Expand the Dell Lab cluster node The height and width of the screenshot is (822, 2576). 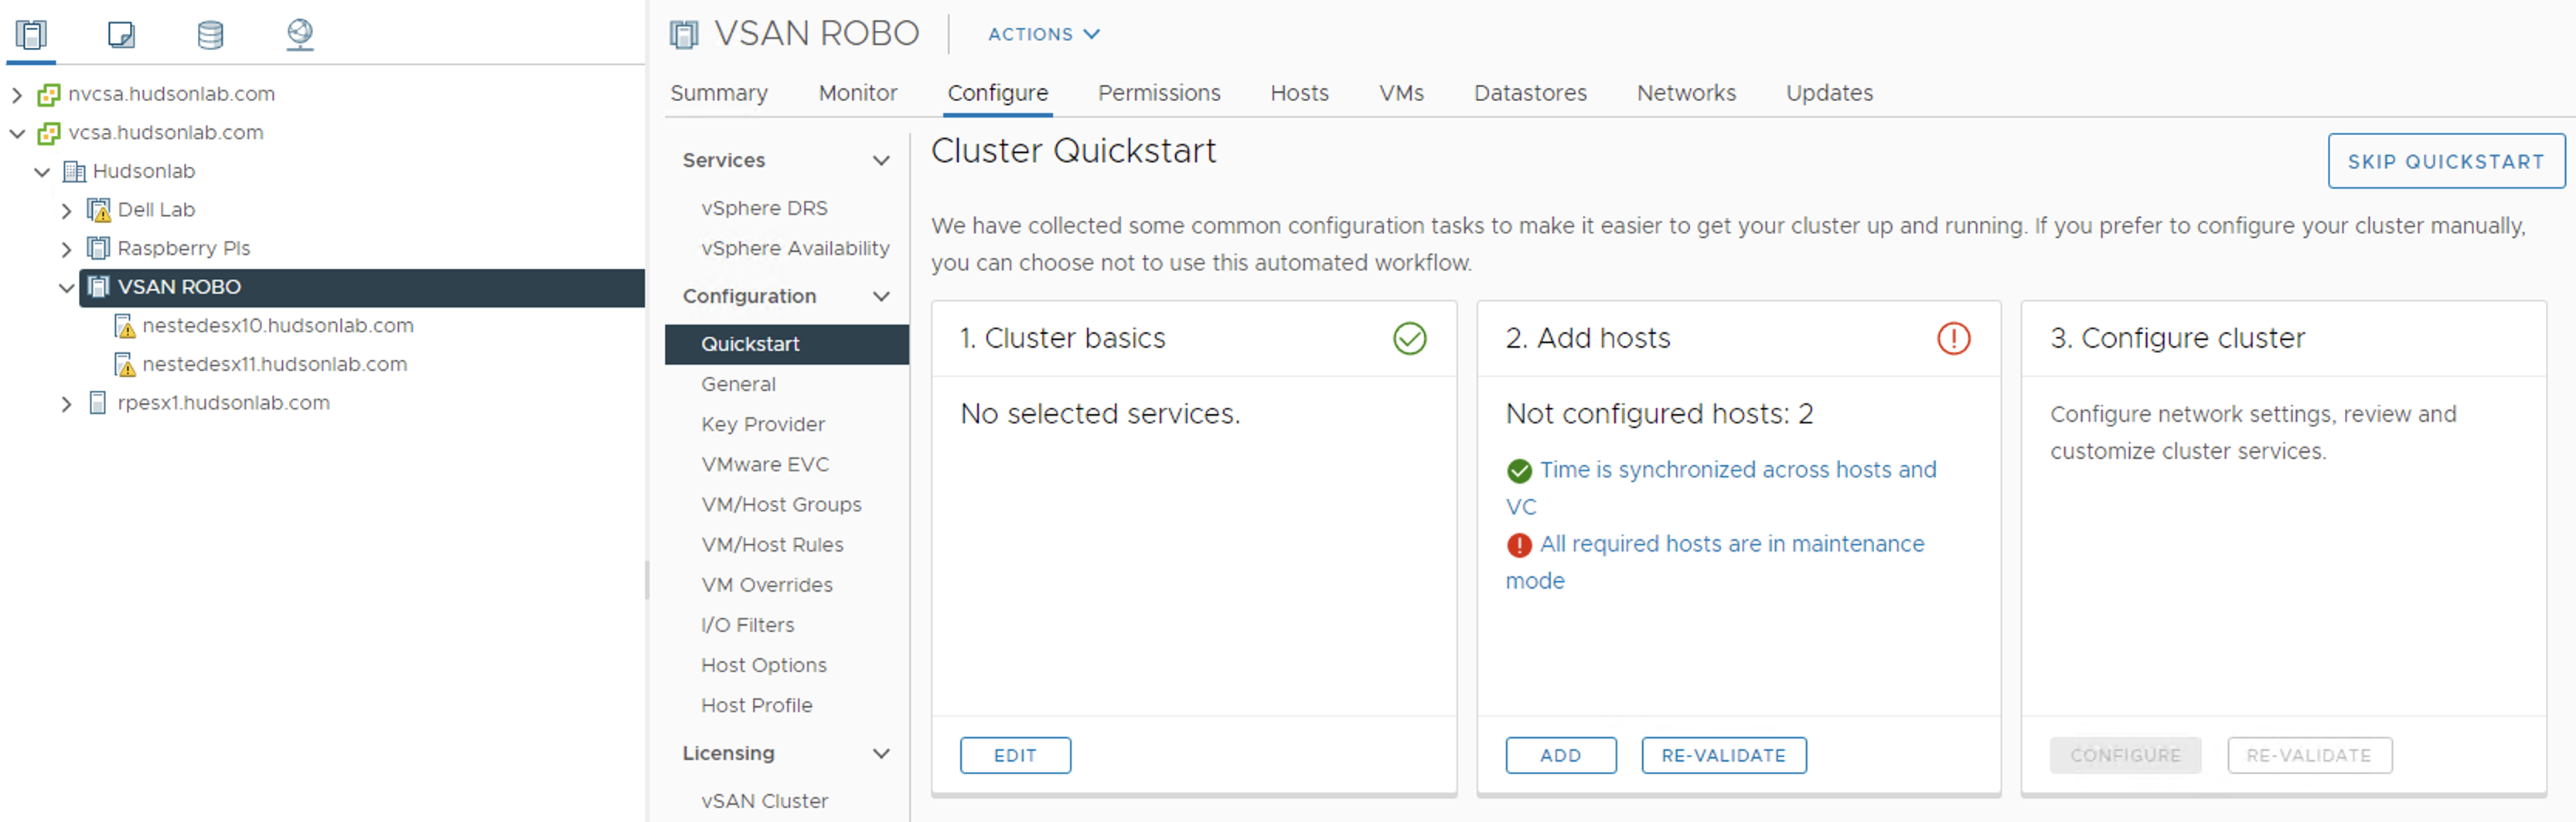pyautogui.click(x=66, y=211)
